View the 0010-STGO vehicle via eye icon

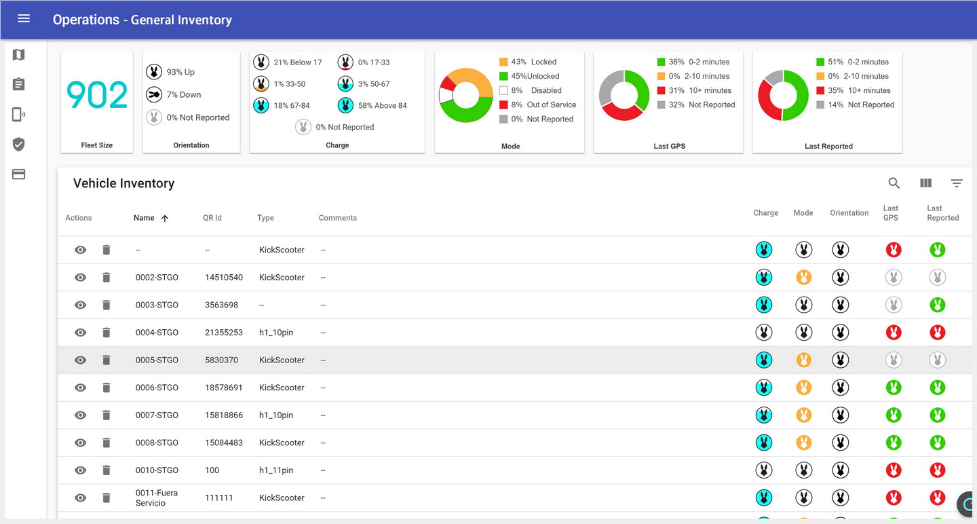(80, 470)
